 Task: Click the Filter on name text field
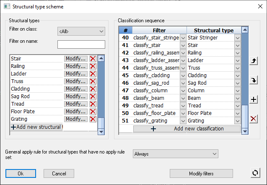point(81,44)
